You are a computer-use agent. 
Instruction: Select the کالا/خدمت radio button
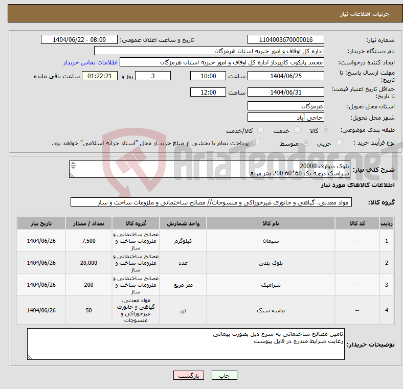(x=261, y=130)
